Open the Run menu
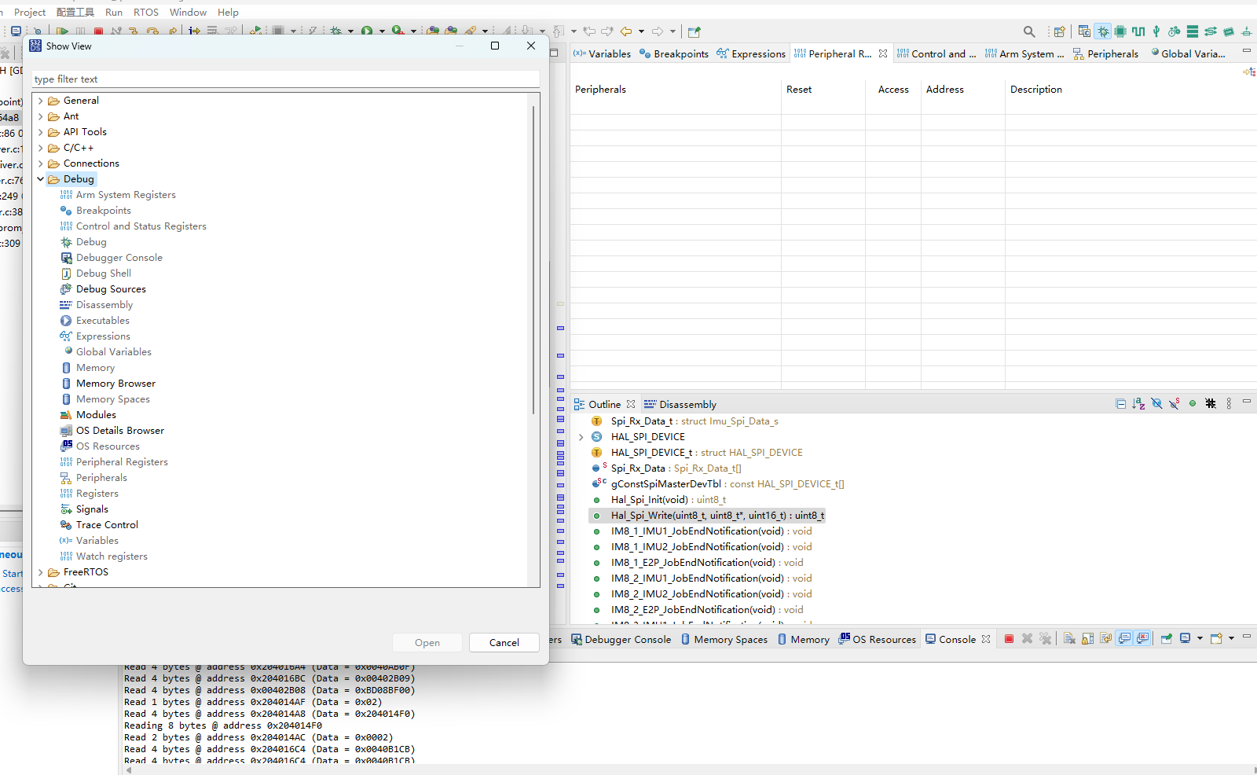The image size is (1257, 775). click(113, 12)
